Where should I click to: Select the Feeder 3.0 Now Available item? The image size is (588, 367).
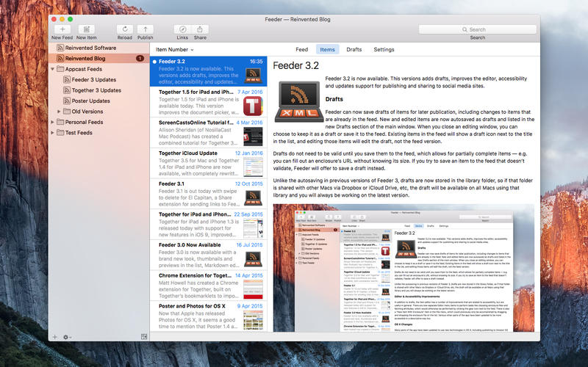(208, 255)
